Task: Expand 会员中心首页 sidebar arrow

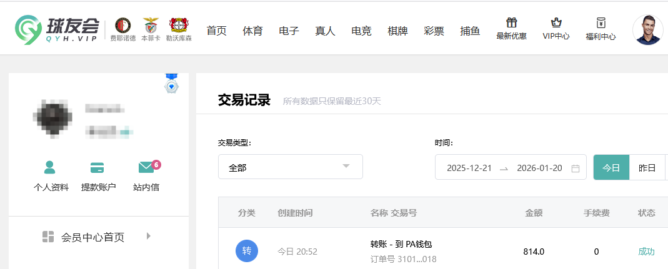Action: click(x=148, y=236)
